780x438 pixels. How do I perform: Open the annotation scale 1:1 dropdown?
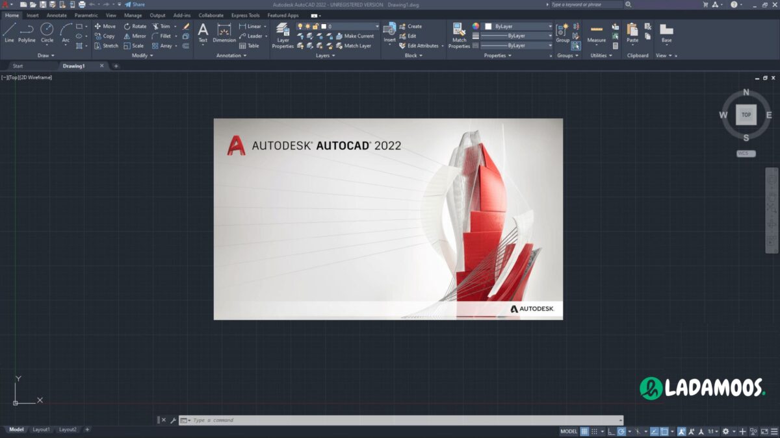pos(712,432)
